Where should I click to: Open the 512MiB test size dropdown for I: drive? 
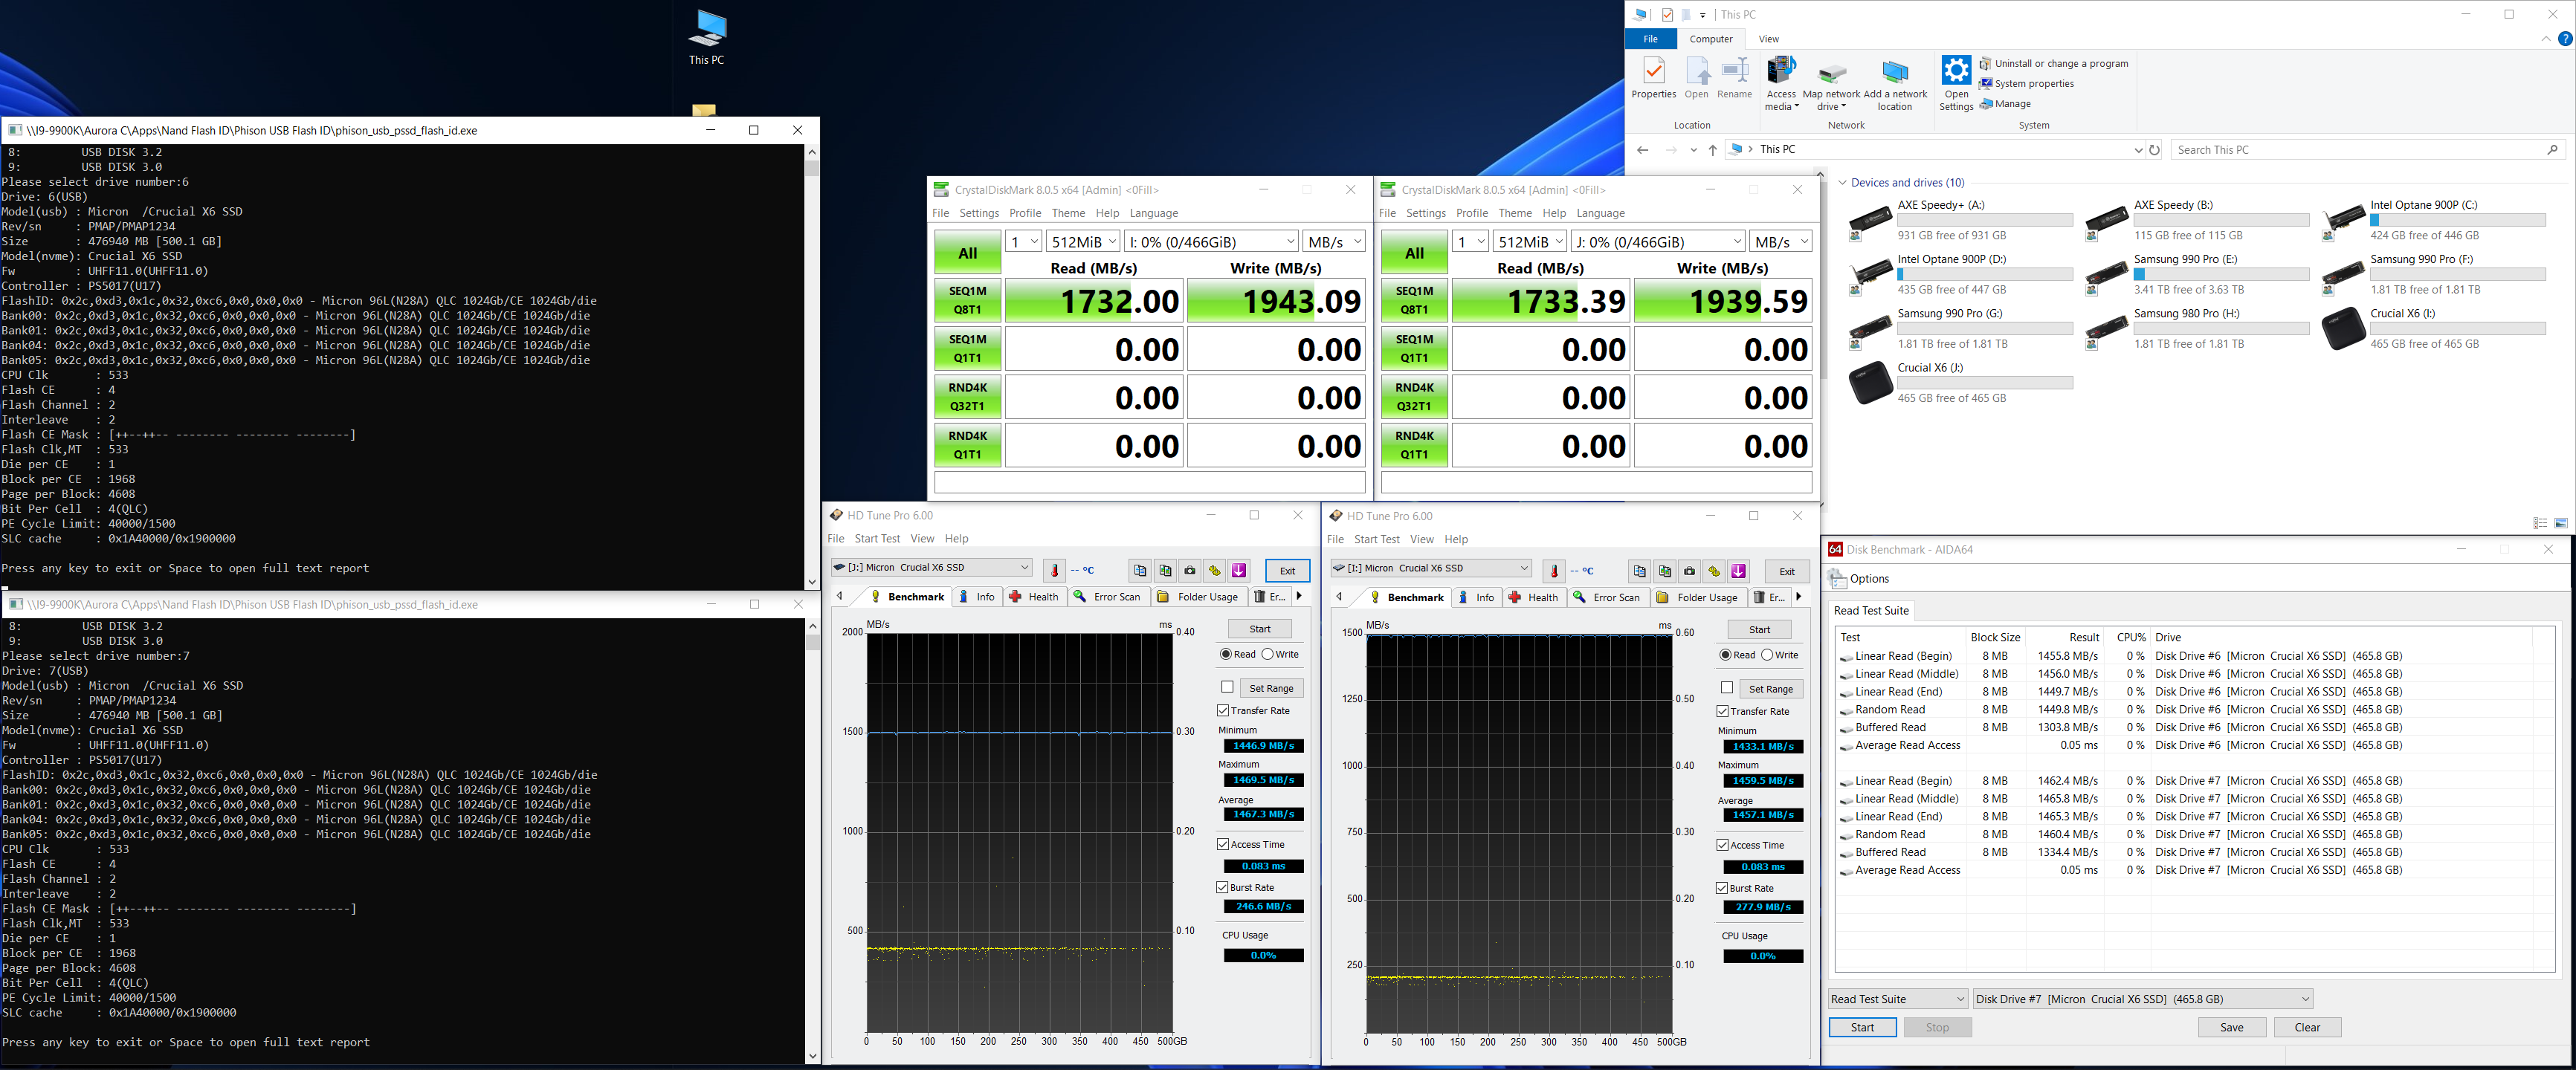tap(1083, 241)
